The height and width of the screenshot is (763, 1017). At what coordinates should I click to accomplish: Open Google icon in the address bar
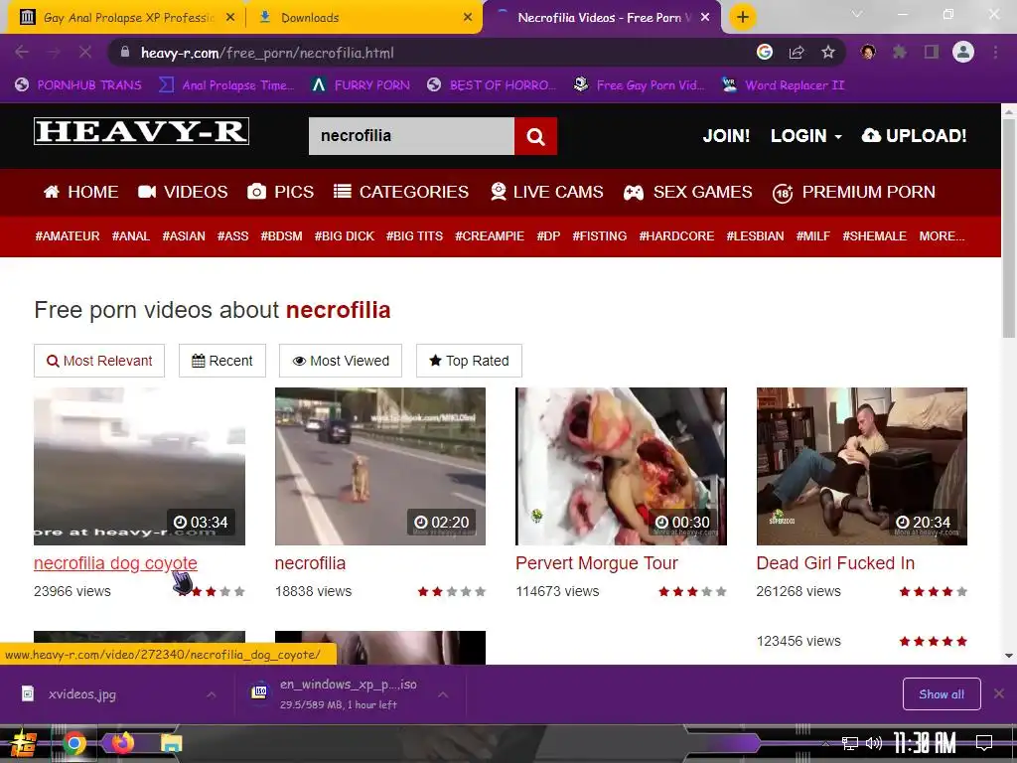pos(765,53)
